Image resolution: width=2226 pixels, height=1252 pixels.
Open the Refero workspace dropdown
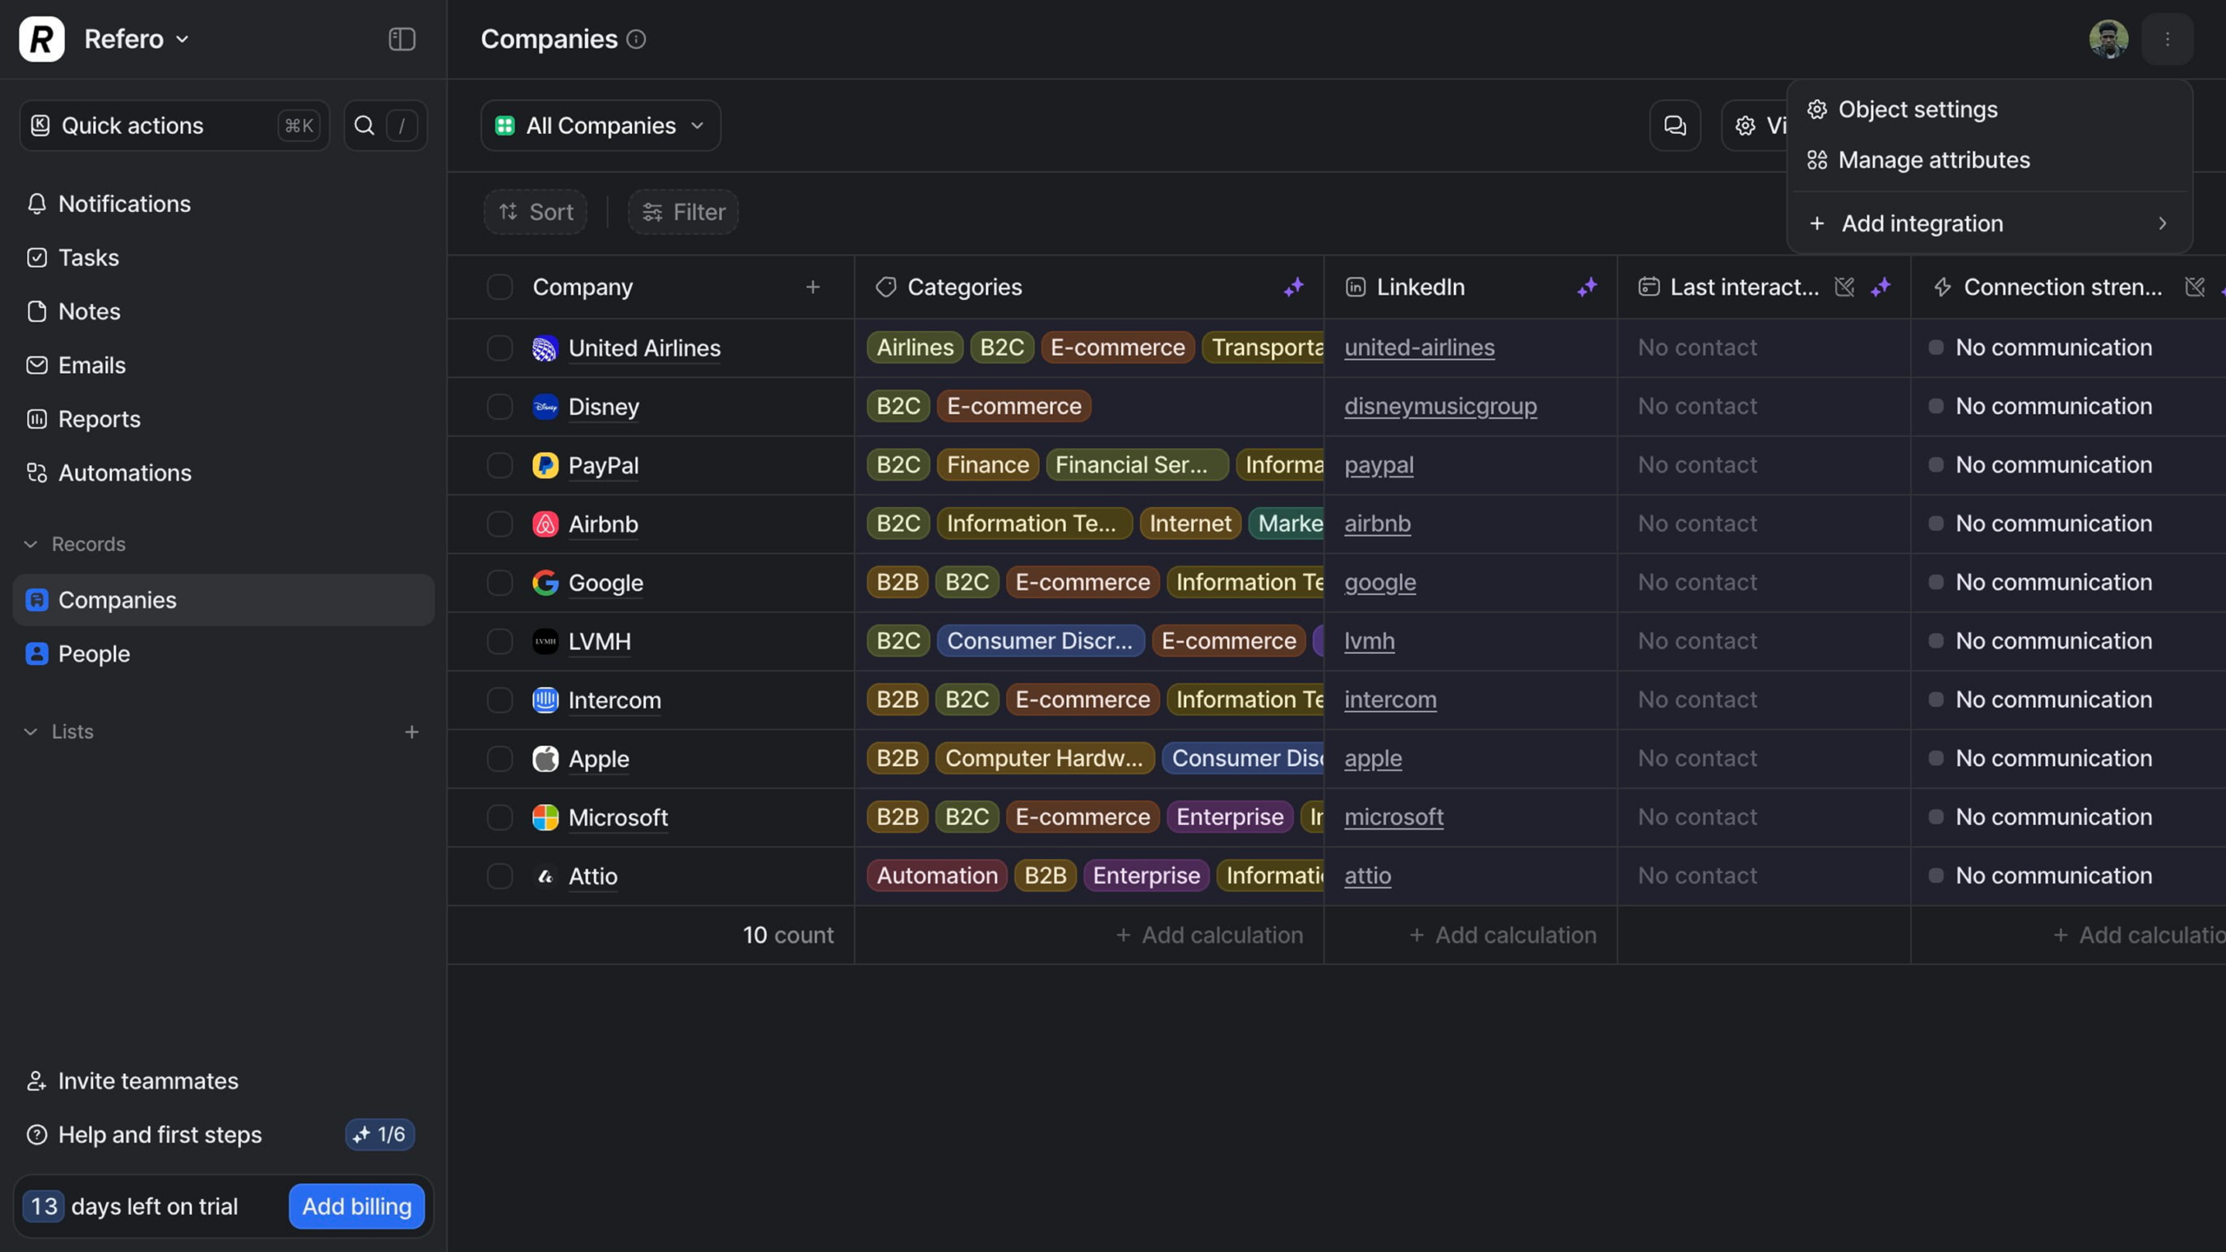[x=137, y=39]
